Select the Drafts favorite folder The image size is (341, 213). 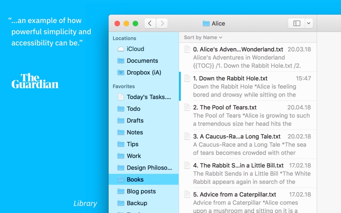coord(135,121)
